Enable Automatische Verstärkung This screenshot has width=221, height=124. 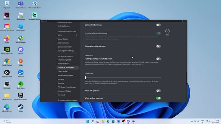pyautogui.click(x=158, y=46)
